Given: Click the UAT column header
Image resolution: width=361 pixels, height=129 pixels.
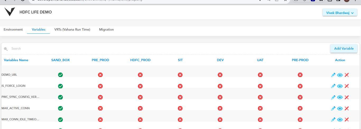Looking at the screenshot, I should pyautogui.click(x=260, y=60).
